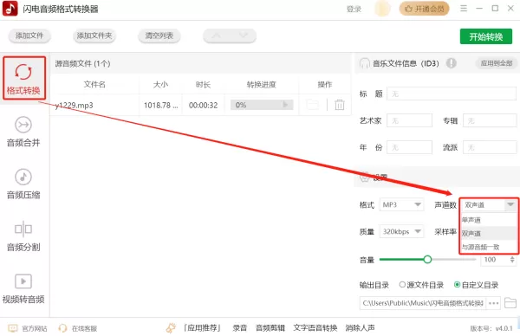Click the ID3 info exclamation icon
The image size is (520, 336).
tap(451, 63)
